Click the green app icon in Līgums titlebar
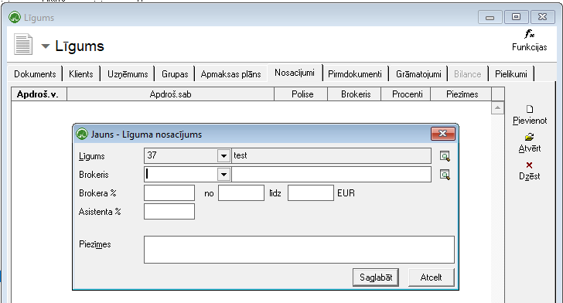The image size is (563, 303). (x=15, y=17)
